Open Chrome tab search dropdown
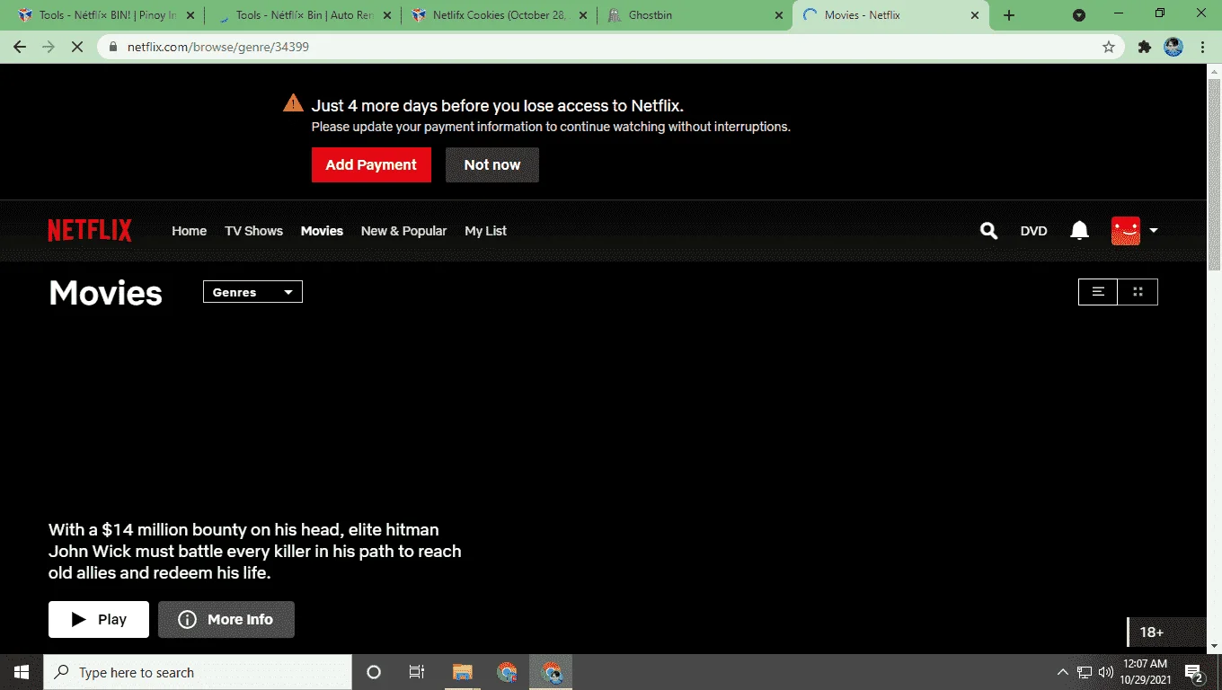The height and width of the screenshot is (690, 1222). click(1079, 15)
